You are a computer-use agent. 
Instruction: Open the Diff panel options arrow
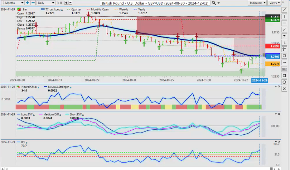[x=276, y=114]
